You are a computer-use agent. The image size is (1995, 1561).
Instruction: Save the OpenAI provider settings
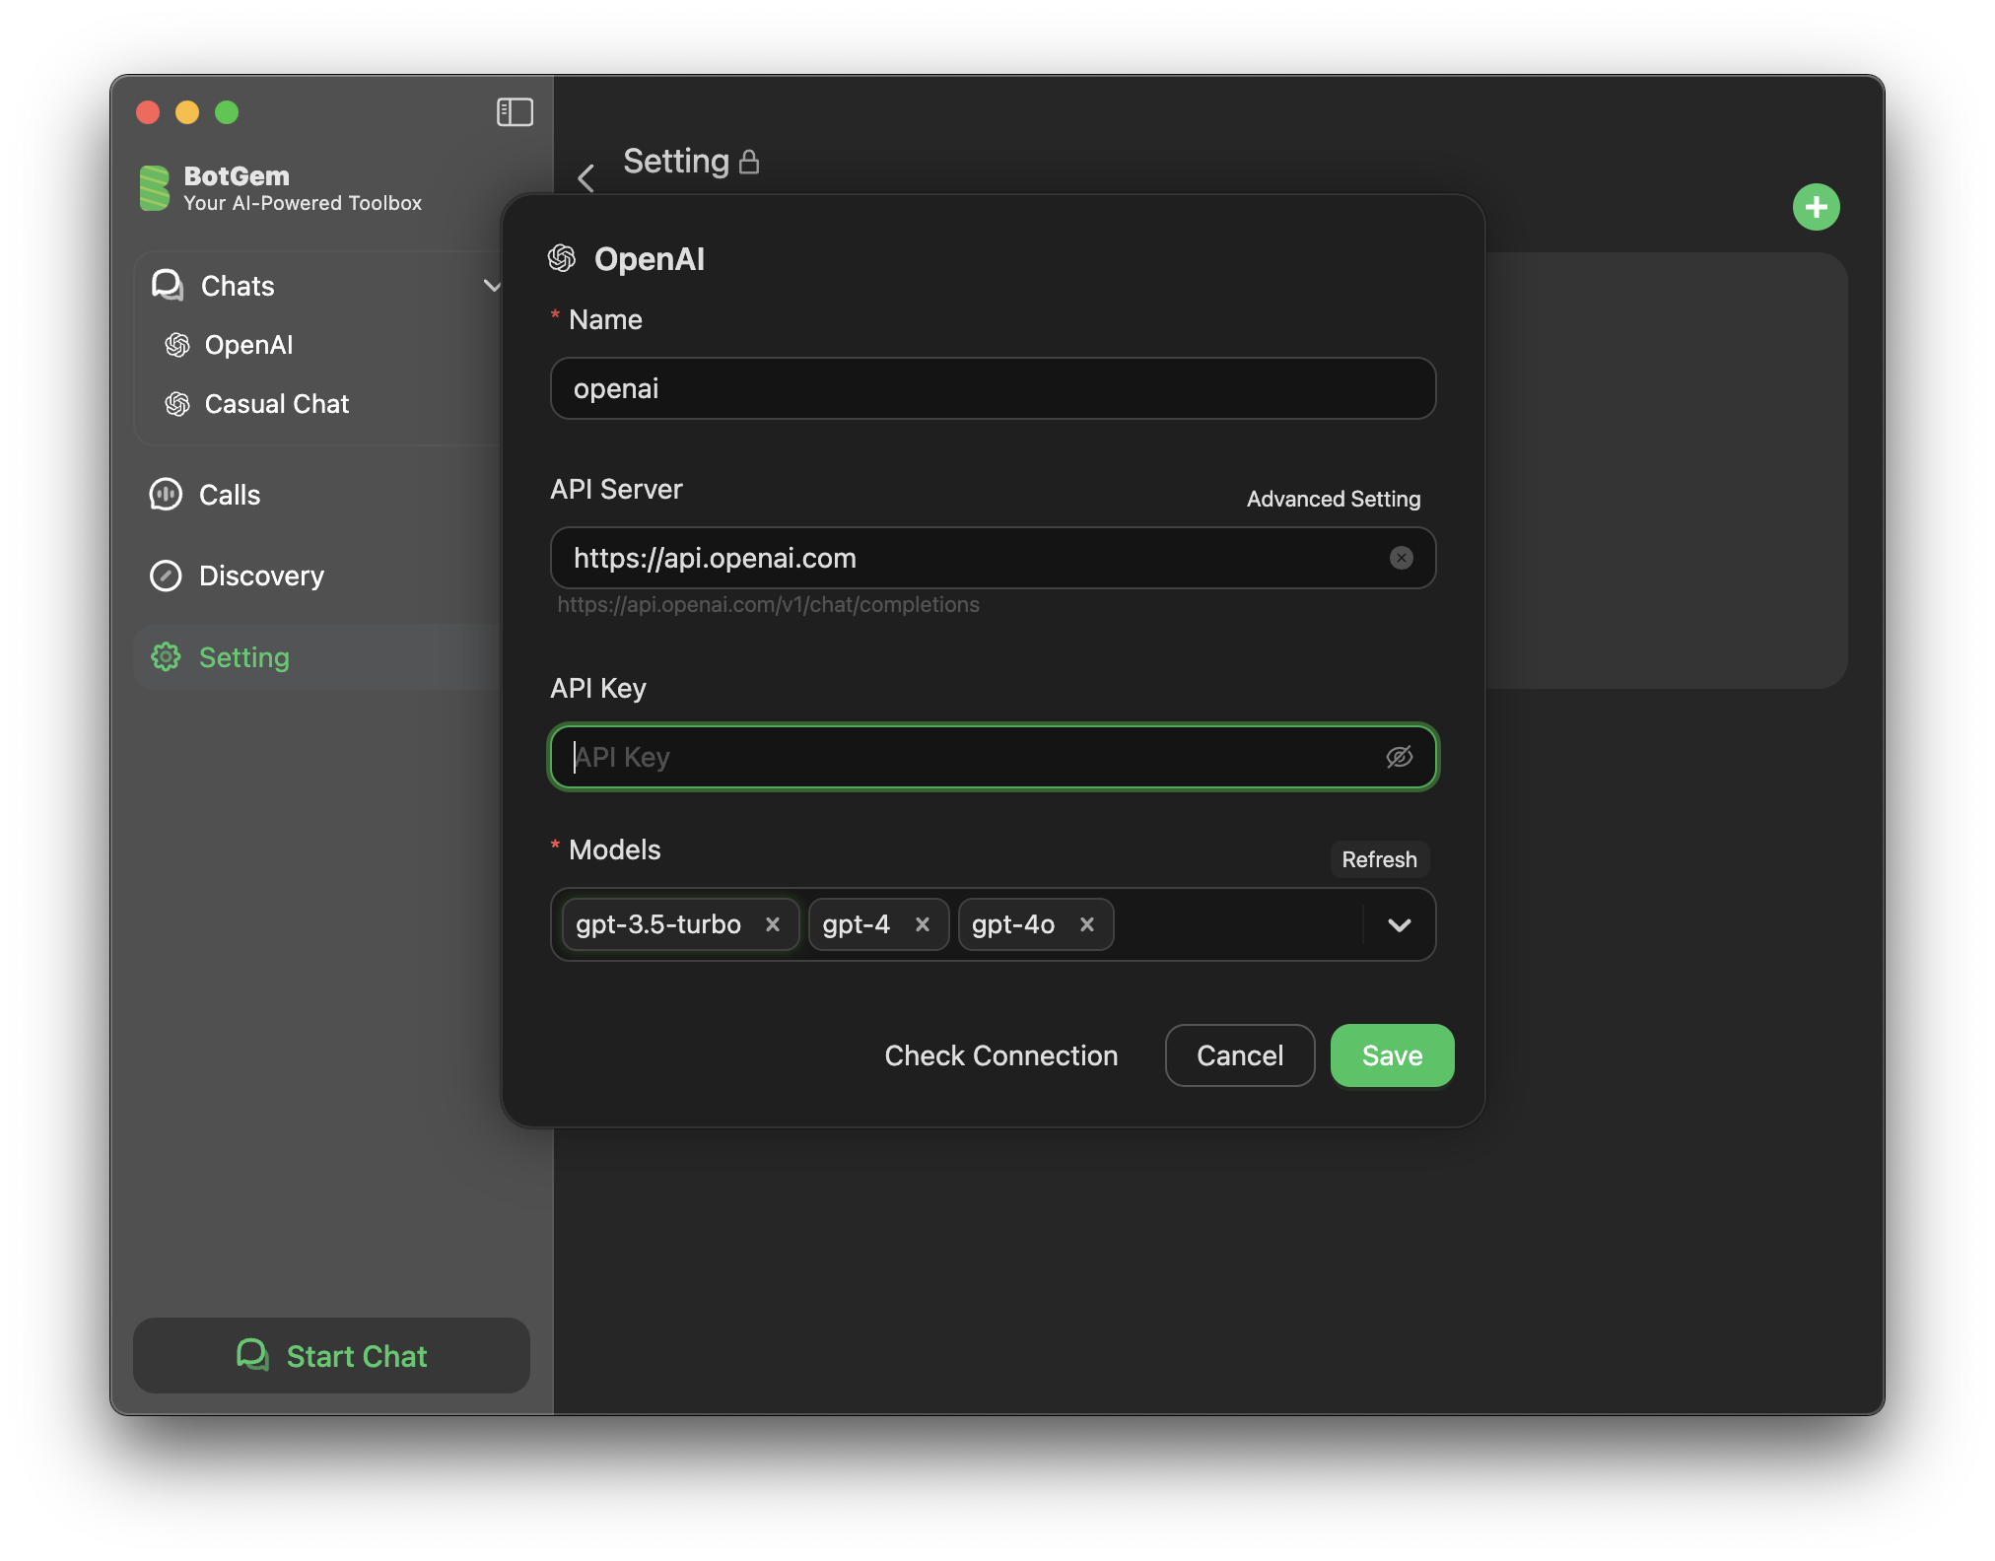click(x=1392, y=1055)
